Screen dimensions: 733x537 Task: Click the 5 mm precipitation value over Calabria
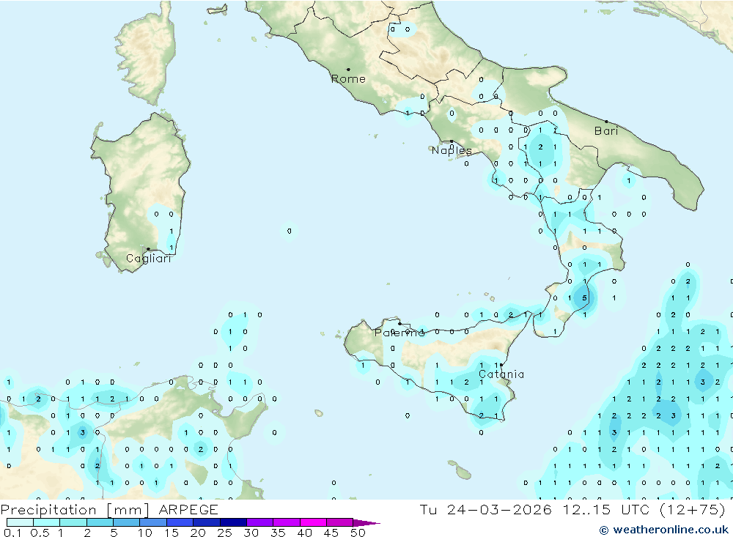(584, 298)
